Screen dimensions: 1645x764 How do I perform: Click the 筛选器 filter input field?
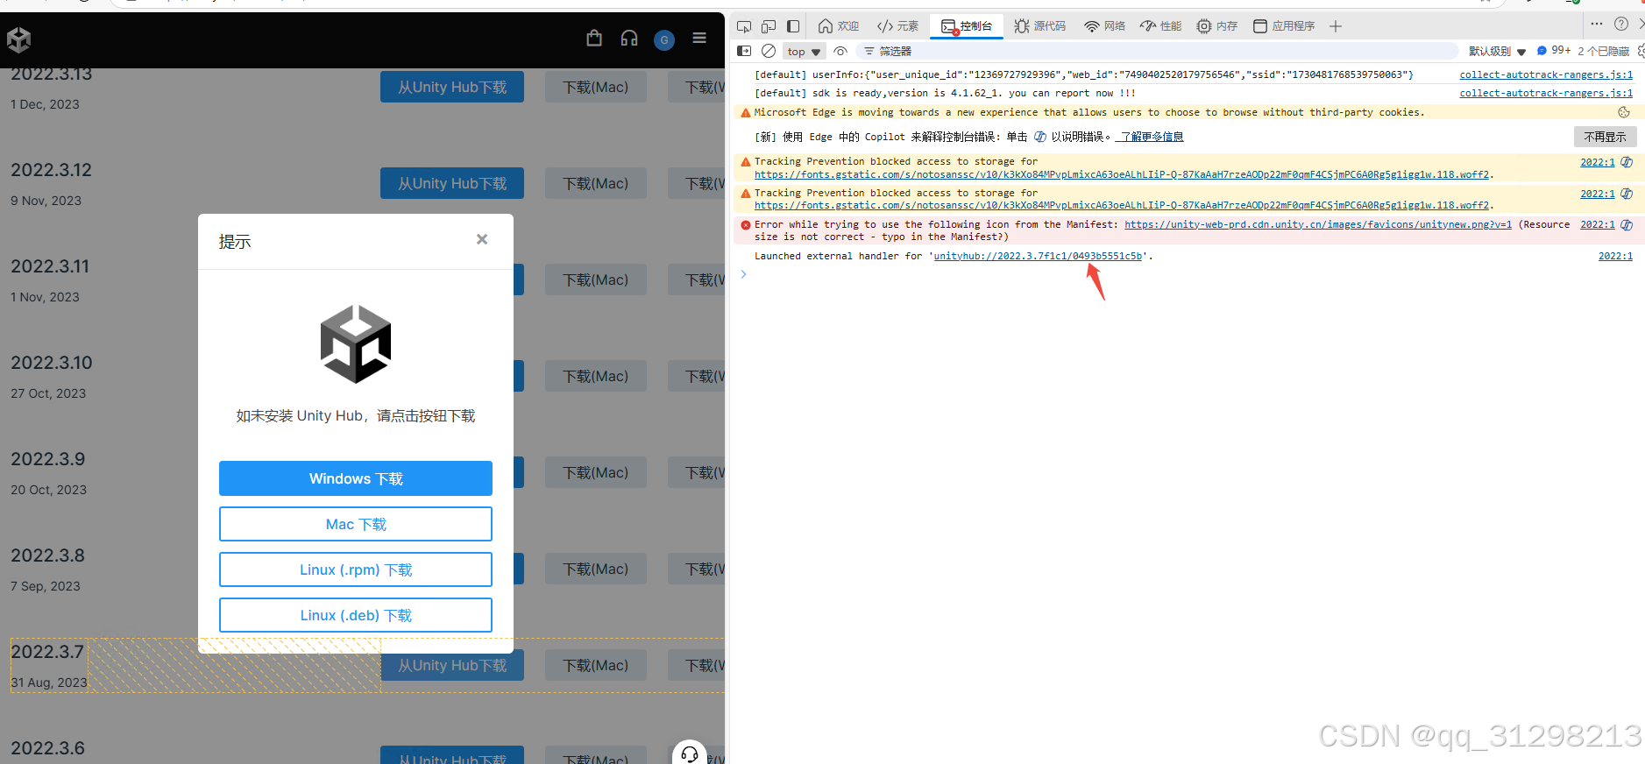[1157, 51]
